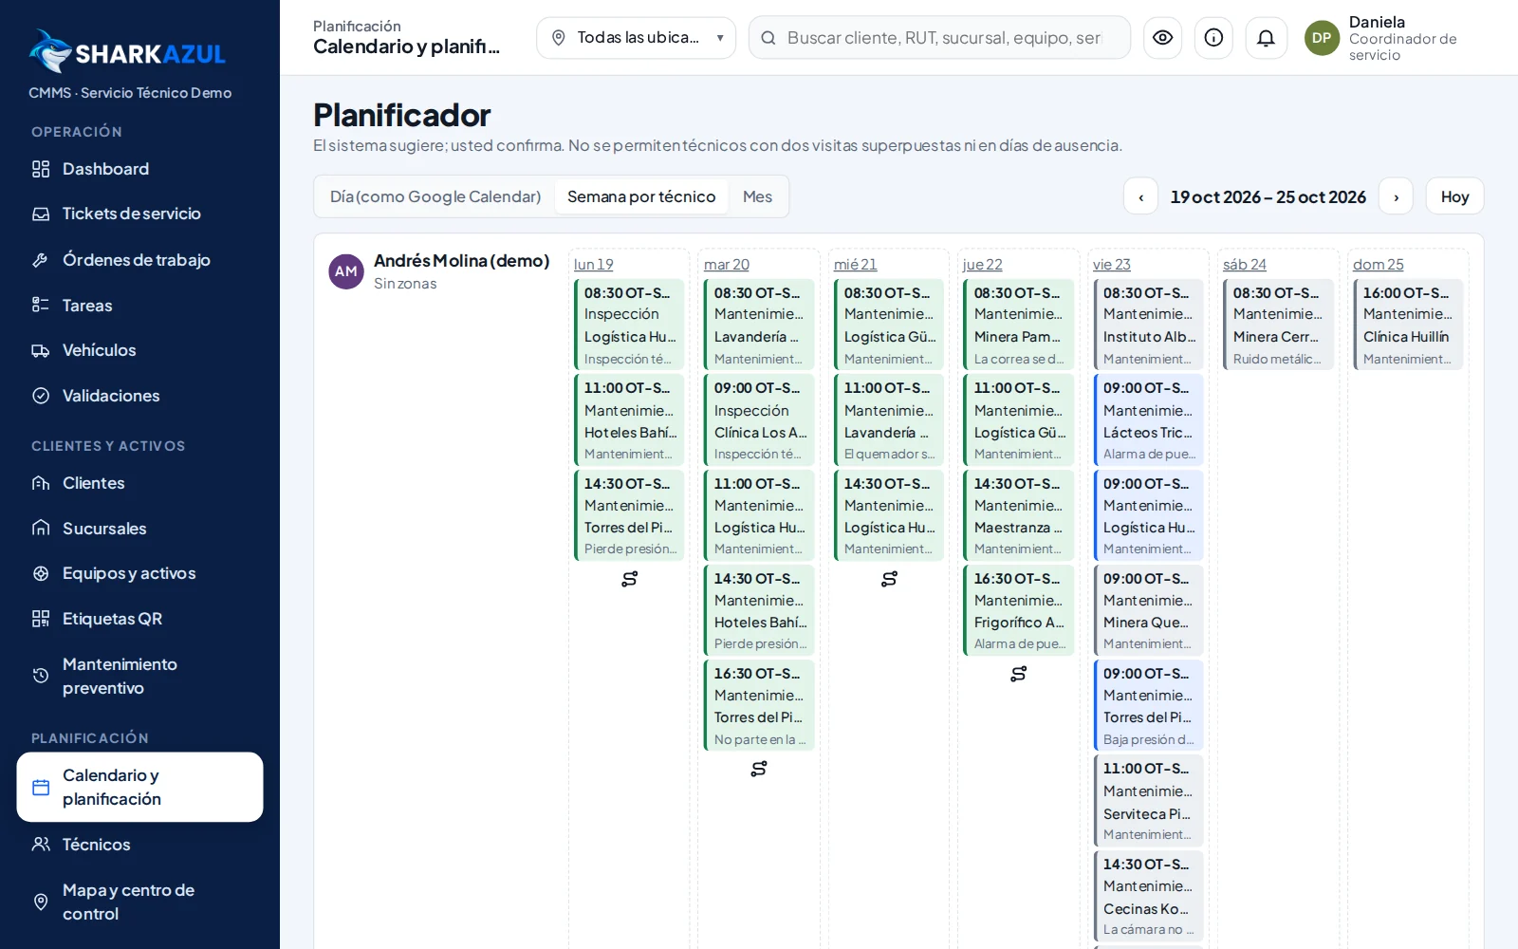Open the Técnicos section
The width and height of the screenshot is (1518, 949).
click(139, 845)
